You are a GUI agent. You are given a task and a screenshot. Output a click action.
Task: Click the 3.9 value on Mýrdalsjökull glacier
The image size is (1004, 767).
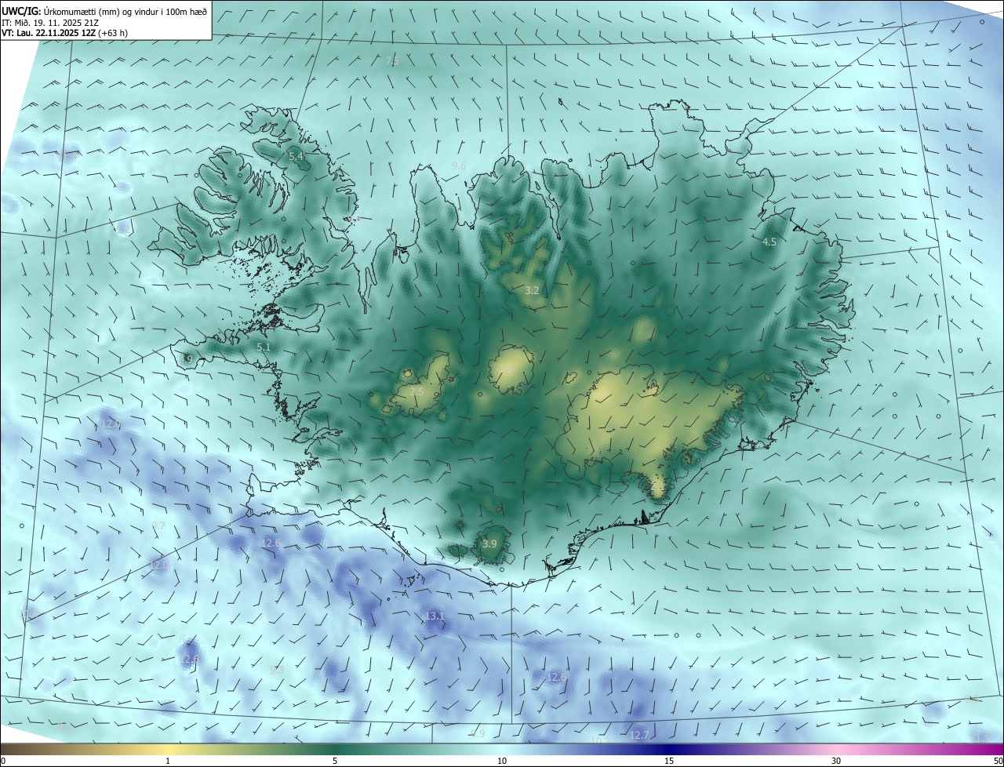pos(489,543)
